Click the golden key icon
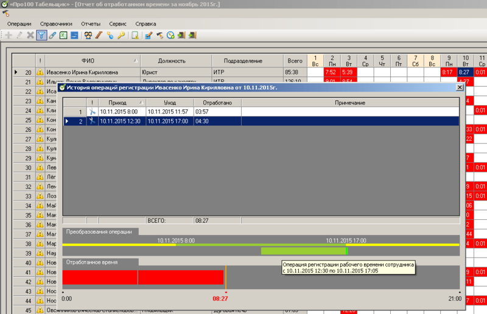Screen dimensions: 487x314 121,35
